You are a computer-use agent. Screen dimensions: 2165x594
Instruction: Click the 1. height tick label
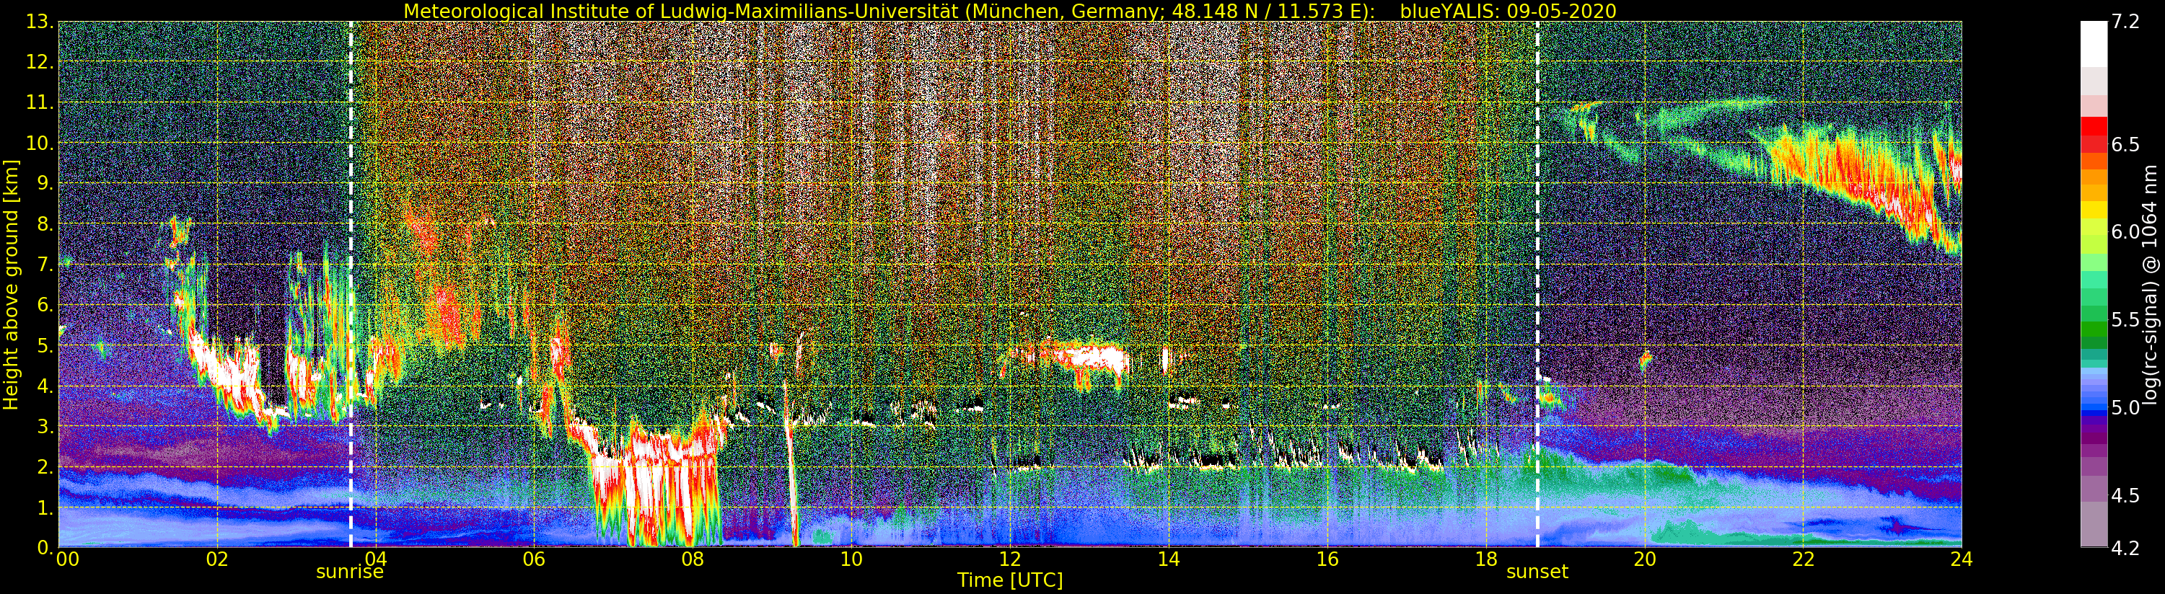[45, 507]
